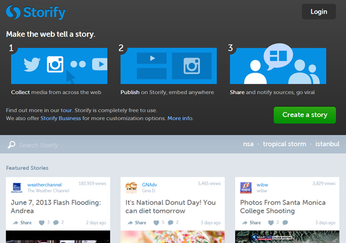Screen dimensions: 346x243
Task: Share the National Donut Day story
Action: (137, 223)
